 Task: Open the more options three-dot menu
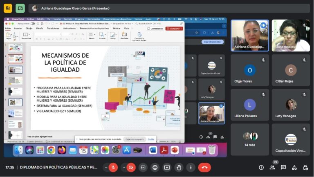(x=191, y=167)
